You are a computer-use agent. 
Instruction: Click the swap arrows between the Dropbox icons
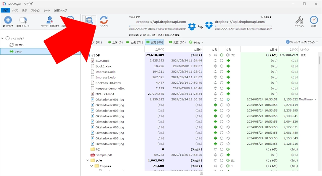(200, 27)
